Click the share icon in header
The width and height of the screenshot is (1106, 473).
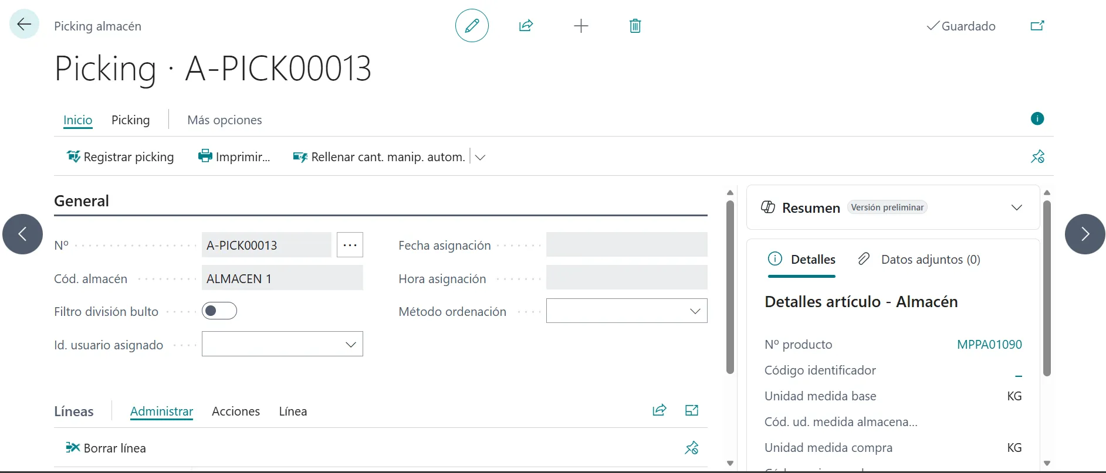click(x=526, y=26)
